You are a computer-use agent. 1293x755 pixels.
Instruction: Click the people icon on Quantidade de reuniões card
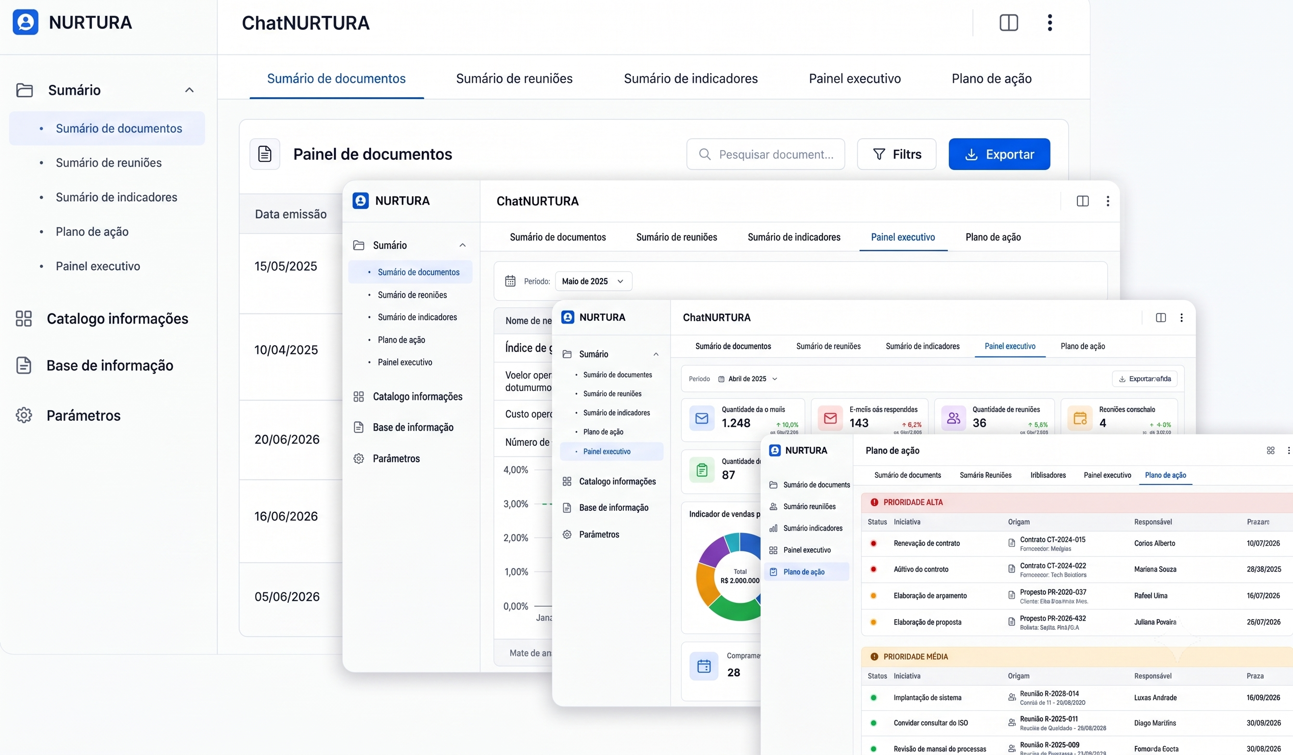point(953,418)
